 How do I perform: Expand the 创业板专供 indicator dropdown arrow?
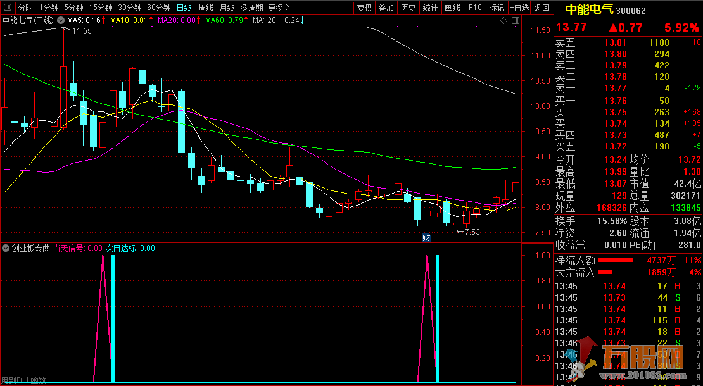(x=6, y=247)
